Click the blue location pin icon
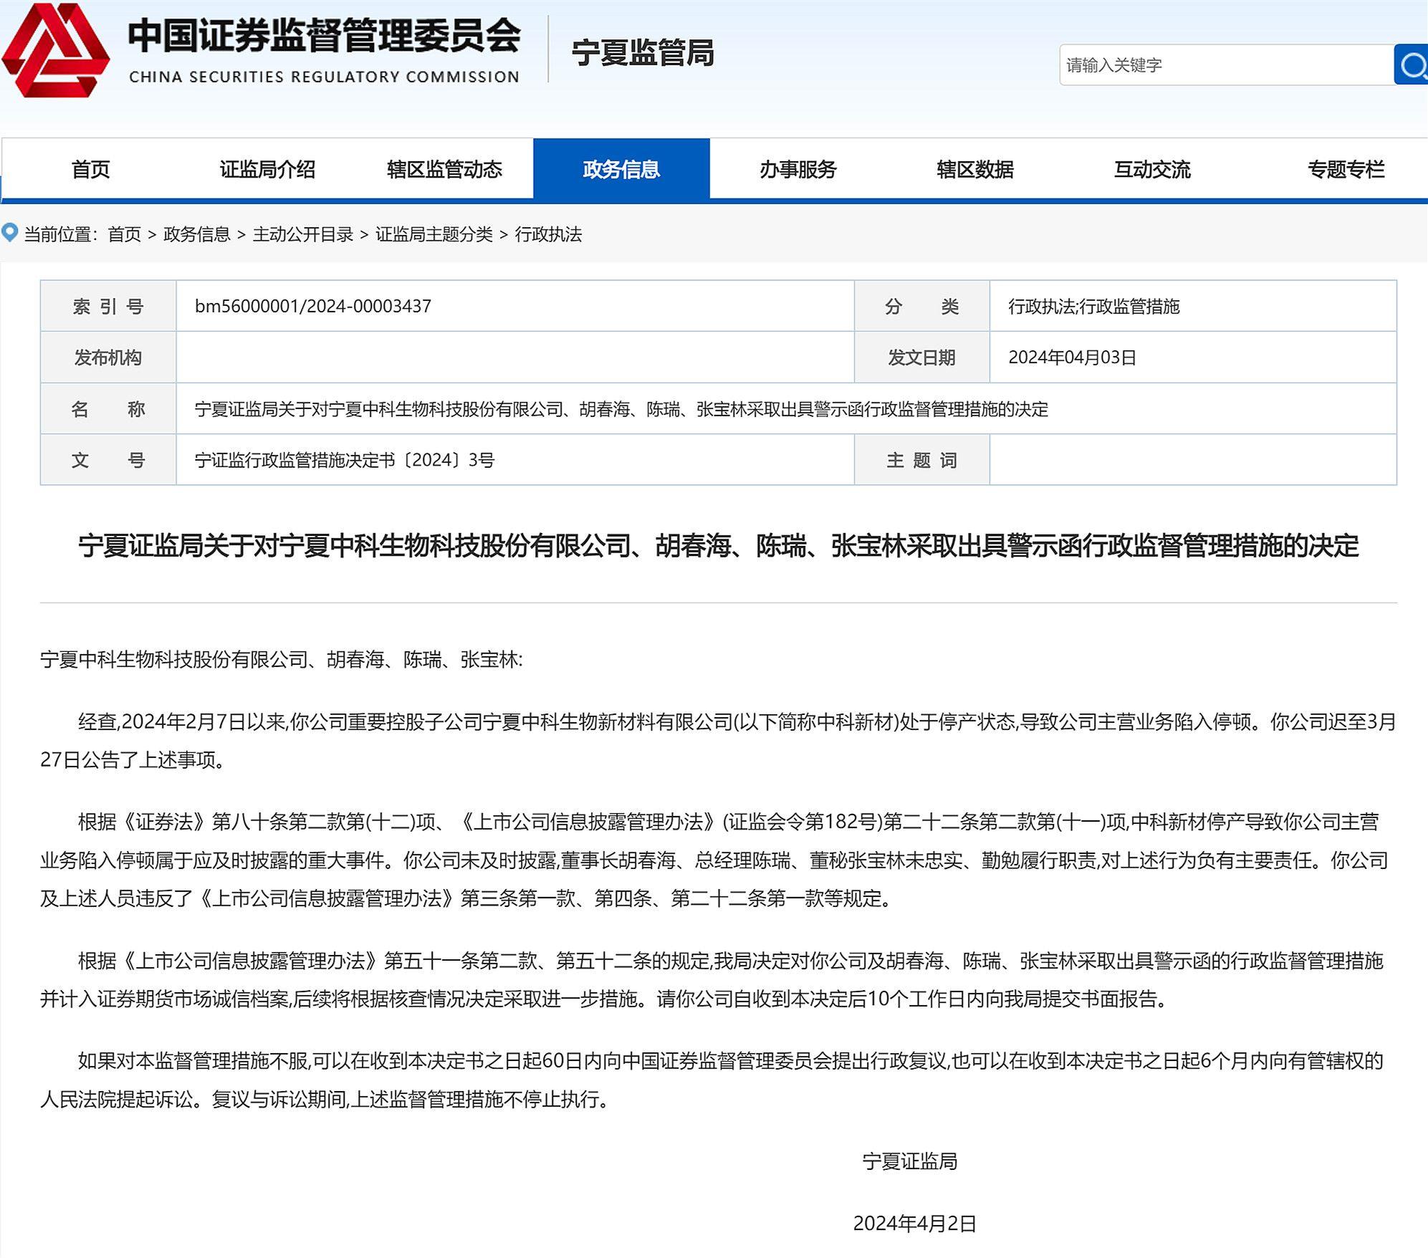The height and width of the screenshot is (1258, 1428). click(x=10, y=233)
